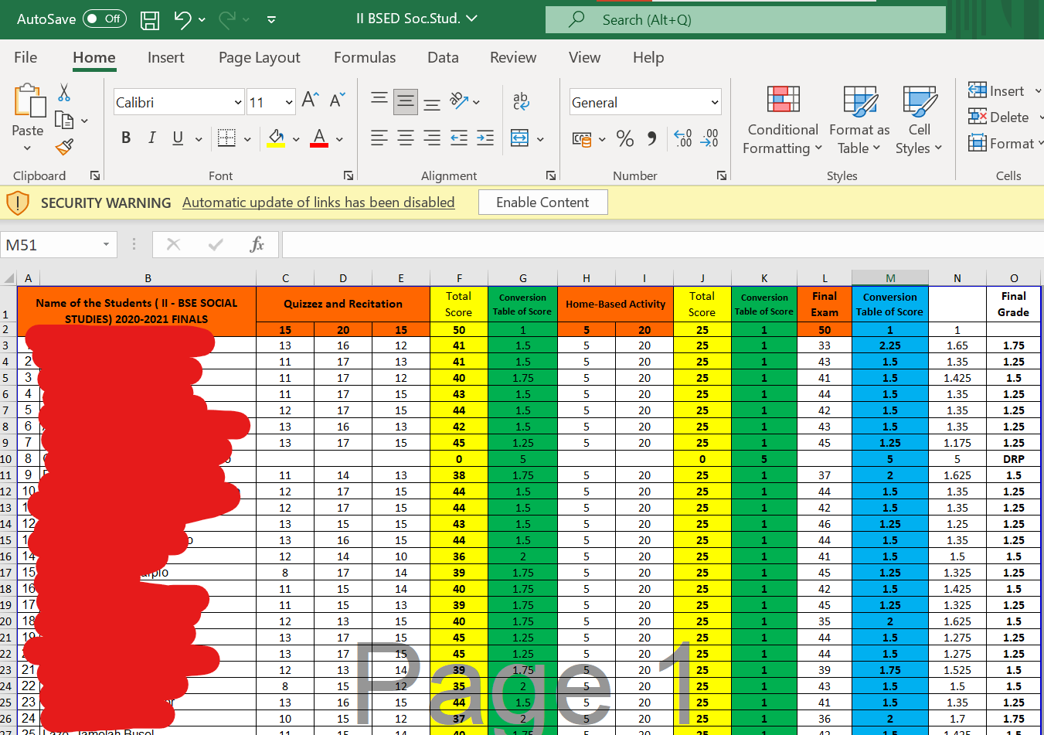
Task: Open the Alignment settings dialog launcher
Action: pyautogui.click(x=551, y=176)
